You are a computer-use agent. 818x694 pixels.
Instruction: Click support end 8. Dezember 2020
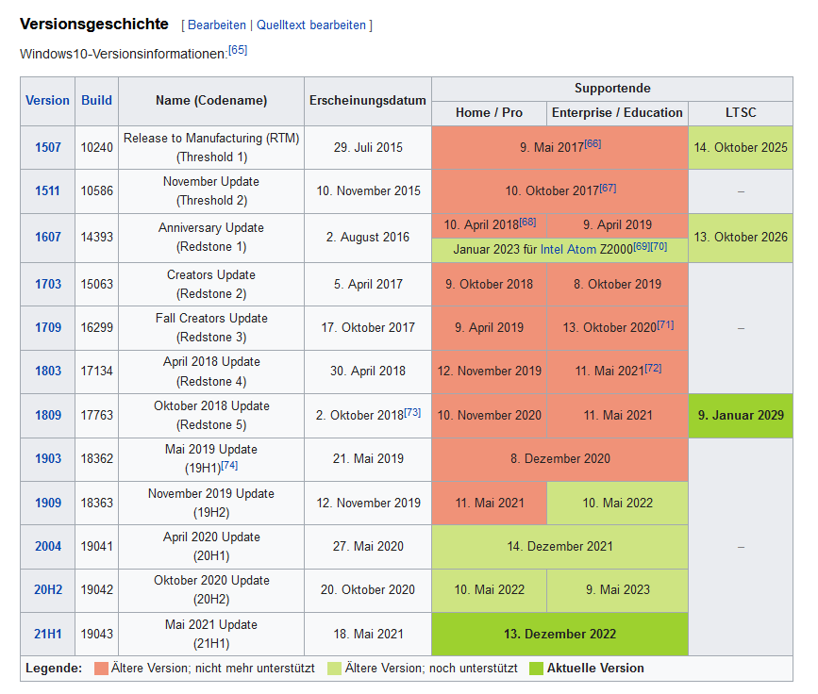[559, 458]
